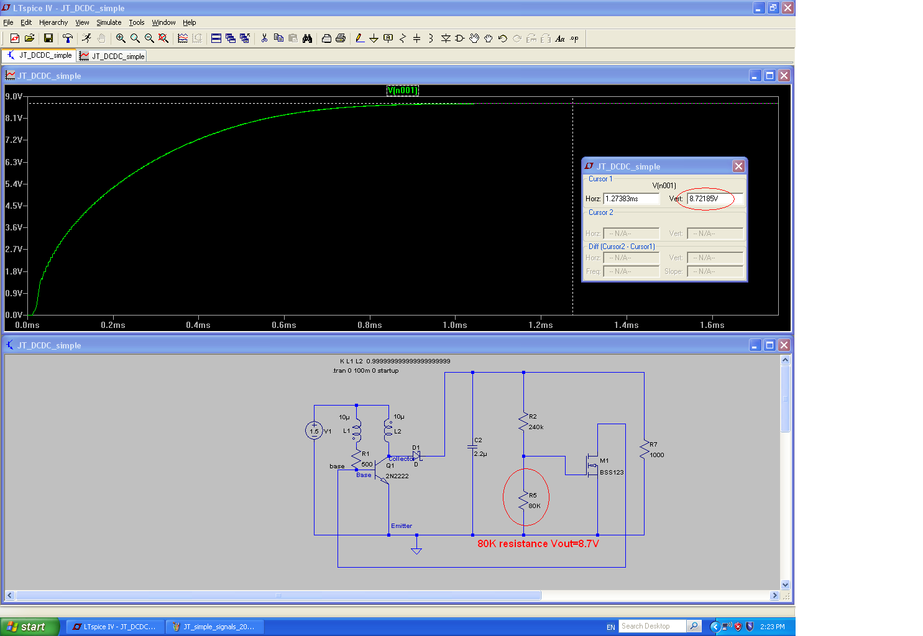Click the schematic scroll down arrow
Image resolution: width=923 pixels, height=636 pixels.
point(785,584)
